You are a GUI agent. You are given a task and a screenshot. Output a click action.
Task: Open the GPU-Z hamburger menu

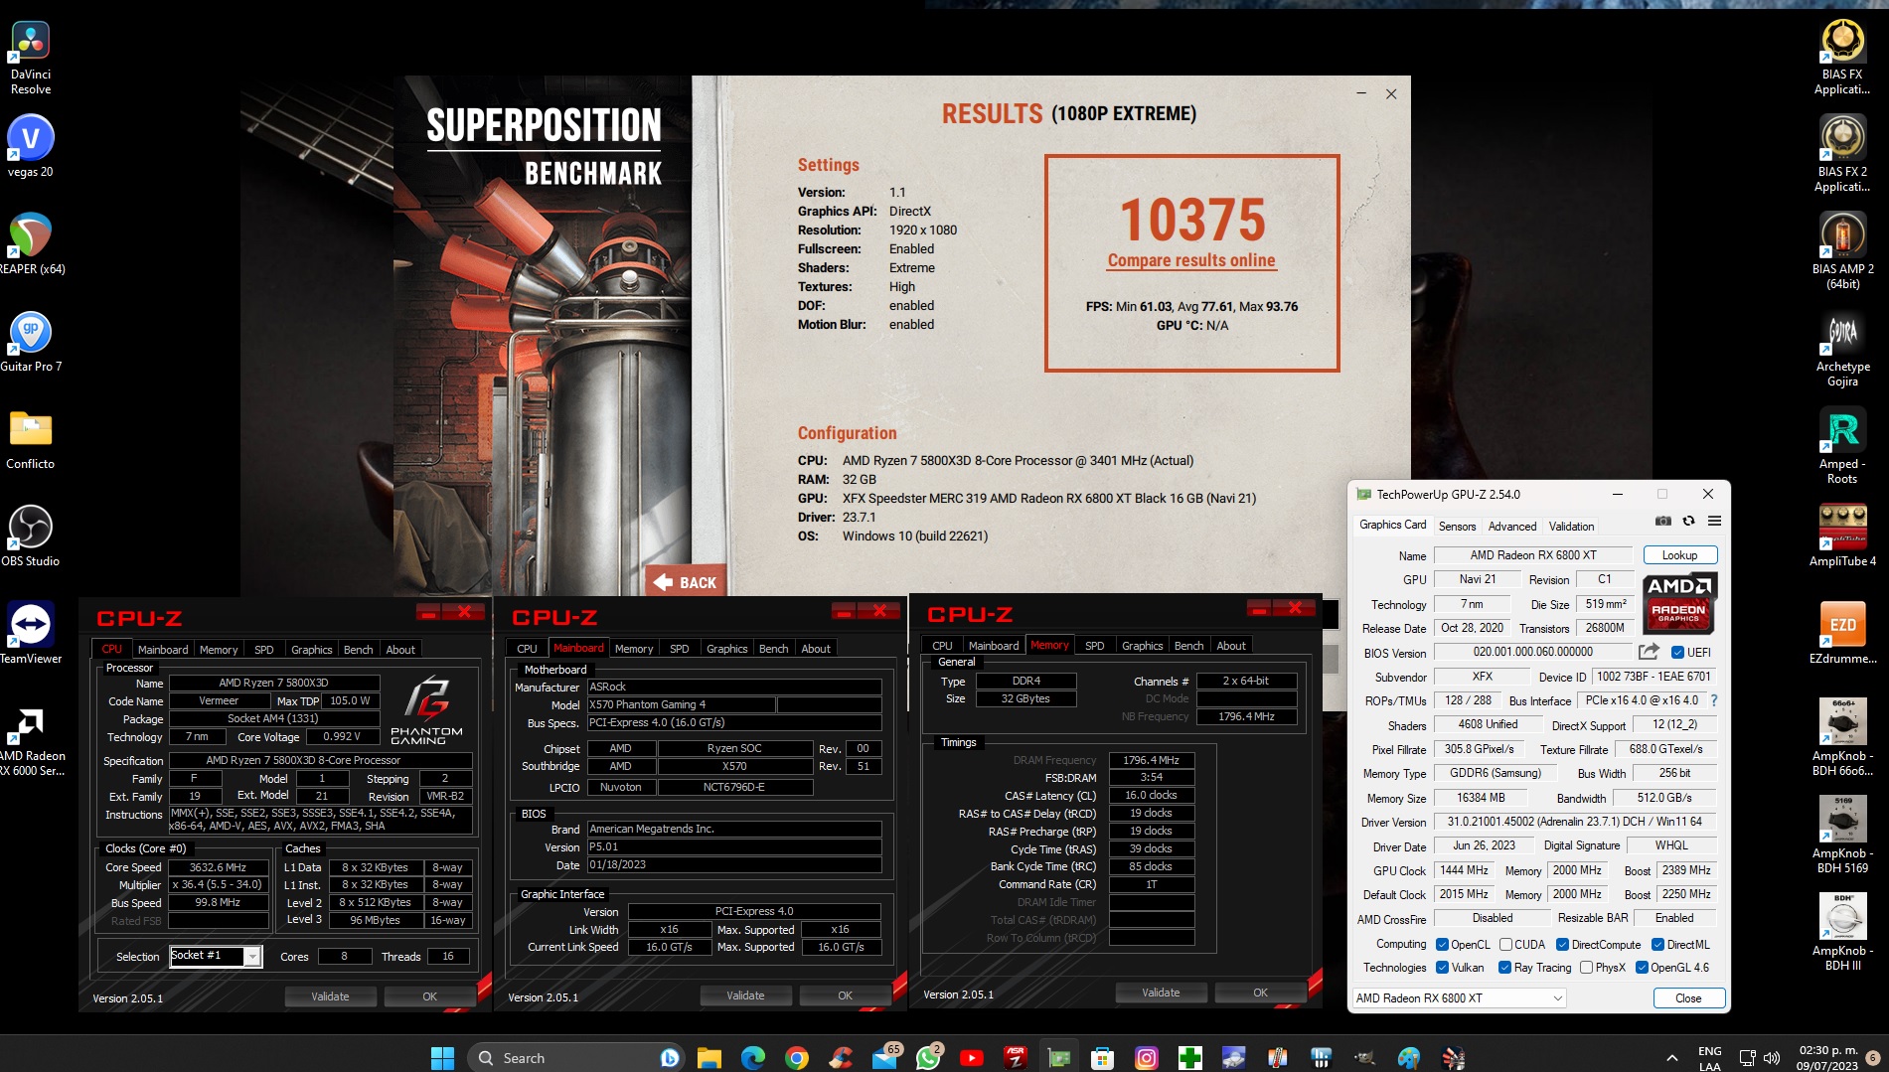click(x=1714, y=522)
